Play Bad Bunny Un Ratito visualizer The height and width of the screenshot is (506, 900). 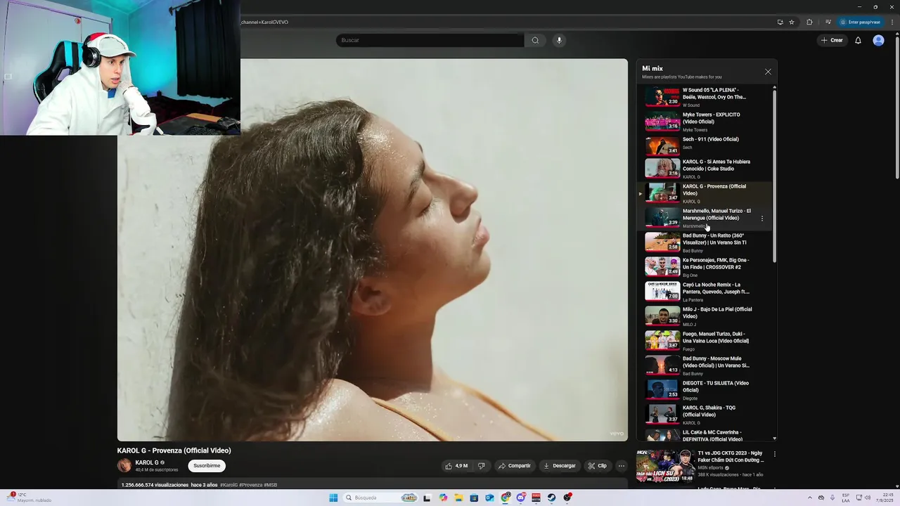705,242
